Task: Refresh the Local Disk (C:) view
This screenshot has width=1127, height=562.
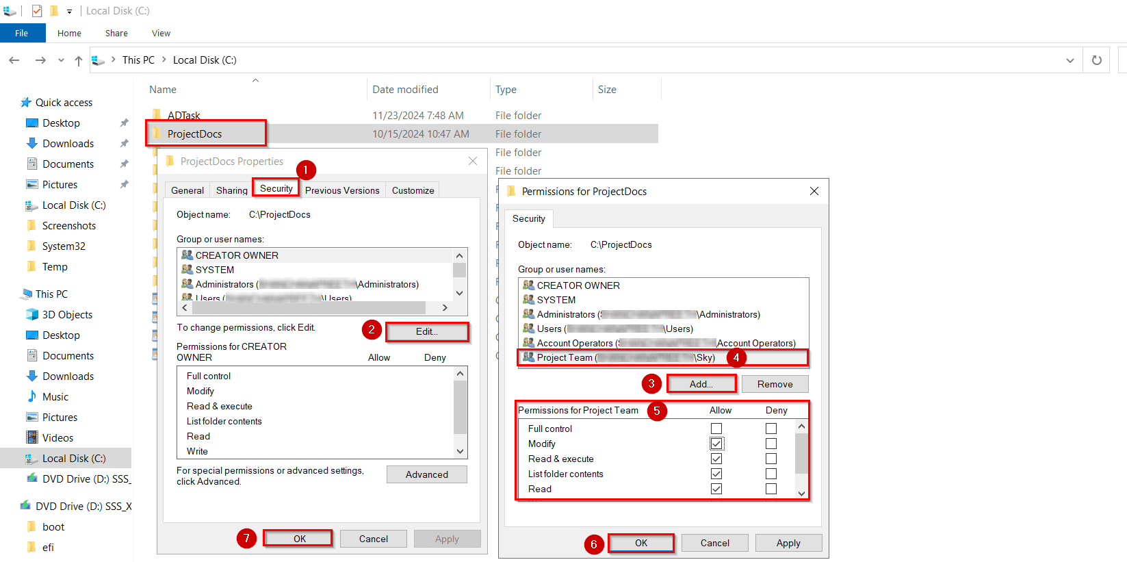Action: [x=1096, y=60]
